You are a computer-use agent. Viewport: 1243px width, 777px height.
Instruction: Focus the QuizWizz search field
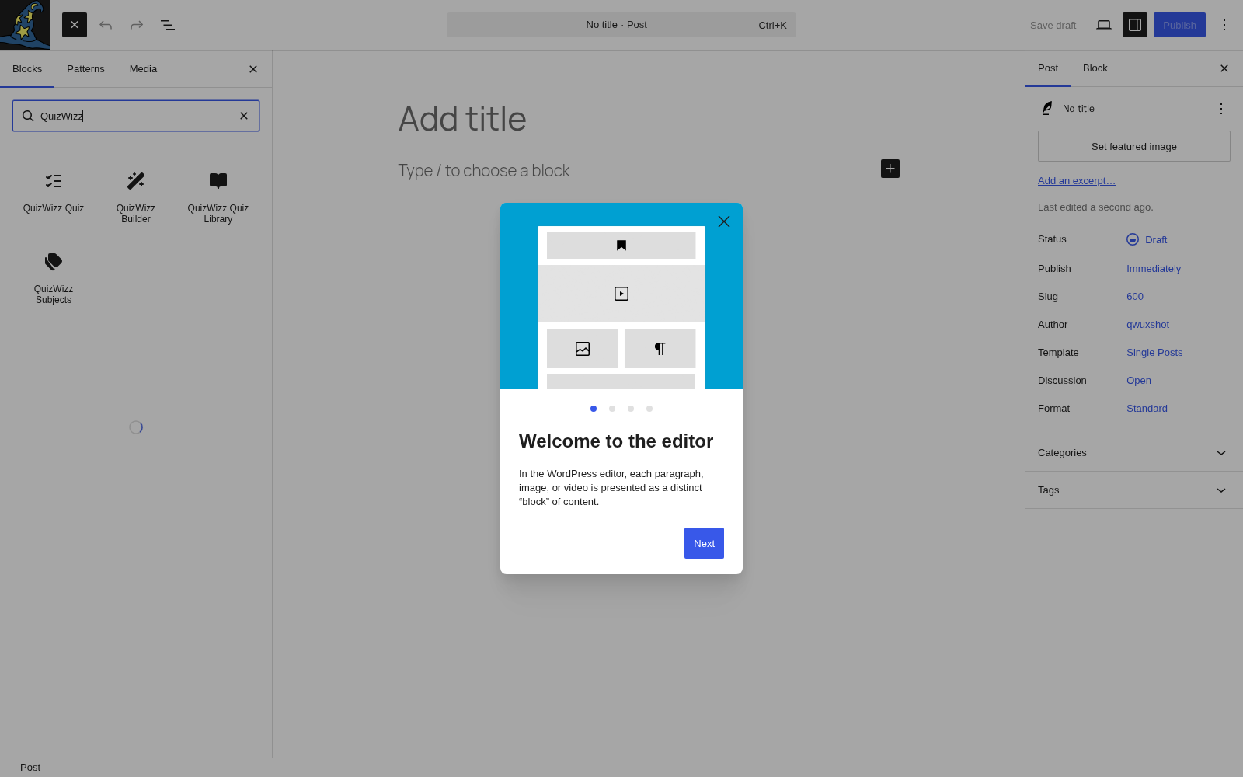(136, 116)
